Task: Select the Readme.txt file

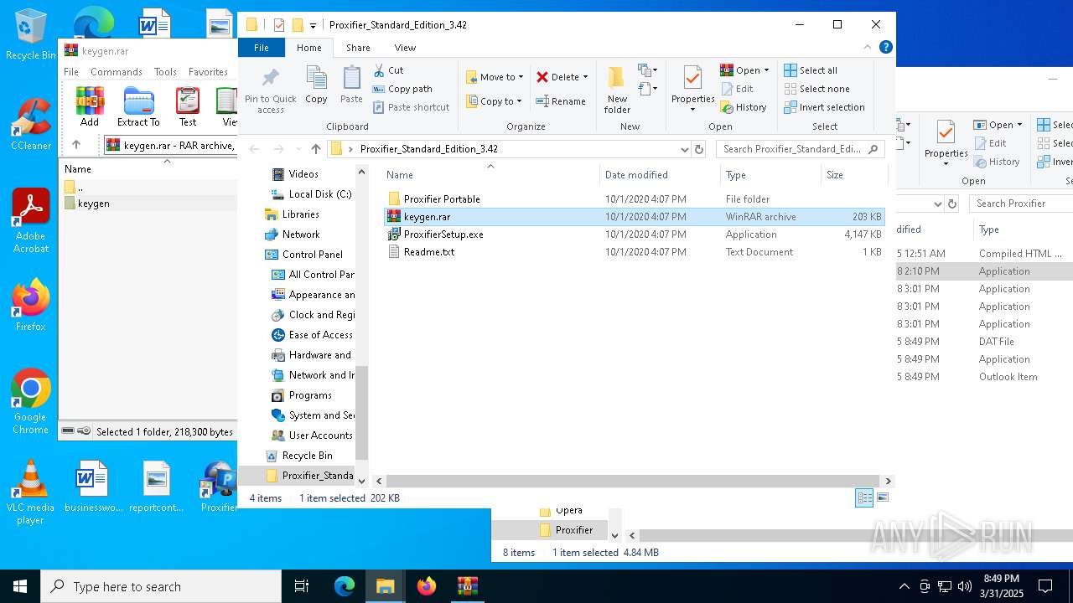Action: (x=635, y=252)
